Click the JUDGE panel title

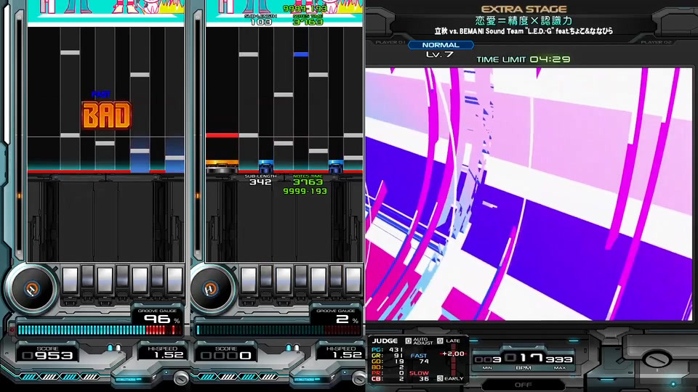[385, 341]
